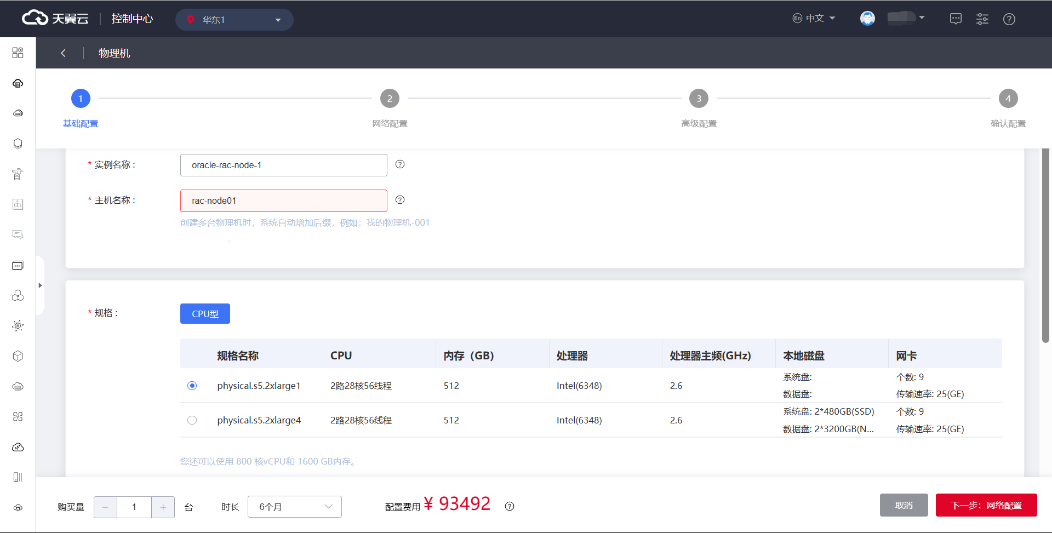Select the CPU型 specification type
This screenshot has width=1052, height=533.
[205, 314]
